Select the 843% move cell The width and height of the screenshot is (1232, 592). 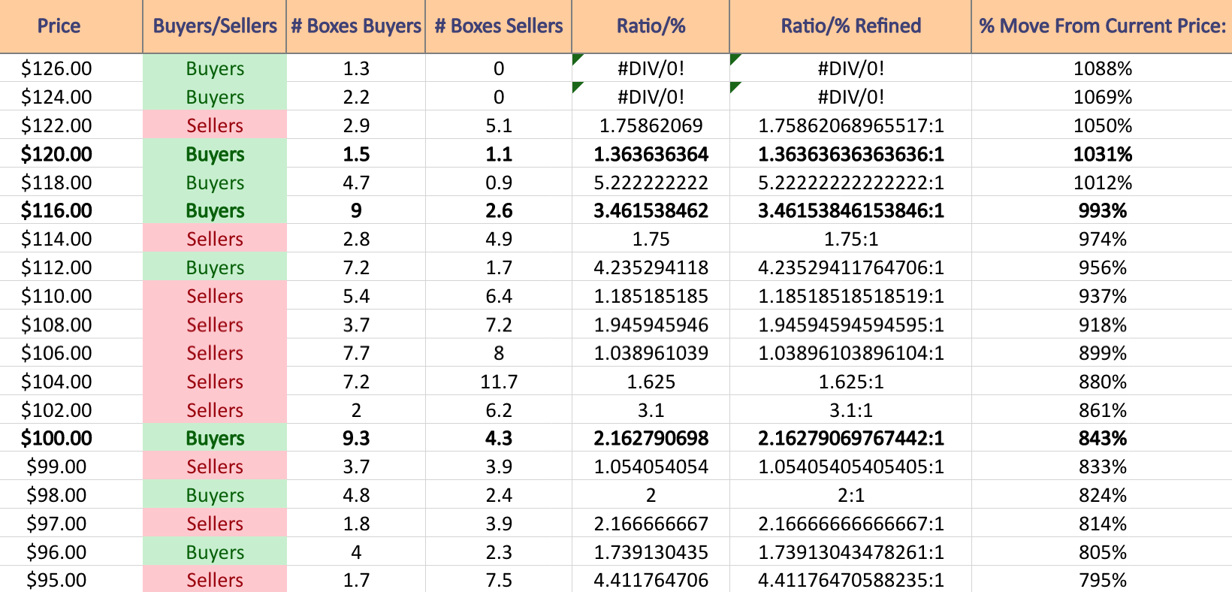pyautogui.click(x=1102, y=438)
